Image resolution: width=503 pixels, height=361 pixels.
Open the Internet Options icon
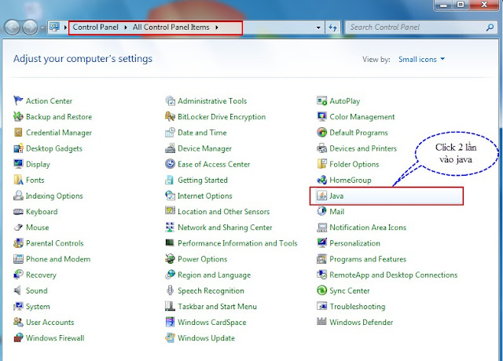(x=170, y=195)
